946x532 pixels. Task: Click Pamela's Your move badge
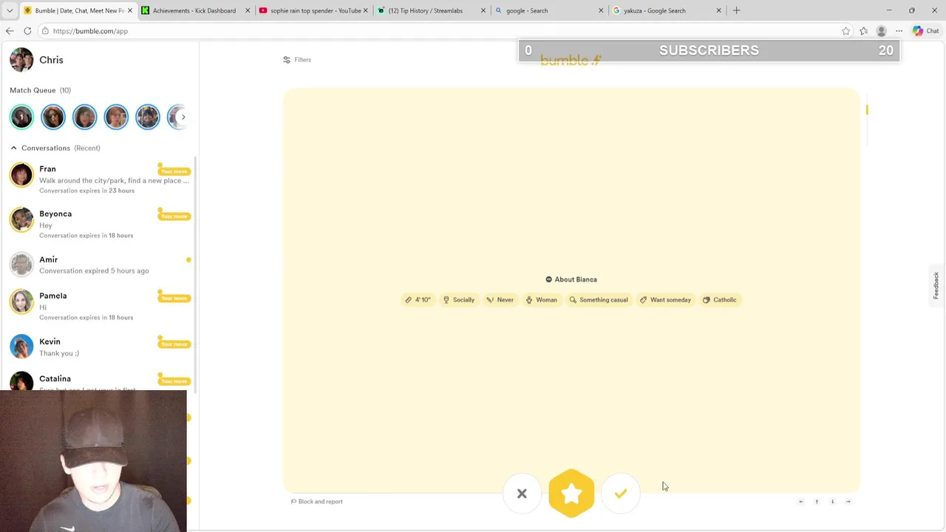(174, 299)
